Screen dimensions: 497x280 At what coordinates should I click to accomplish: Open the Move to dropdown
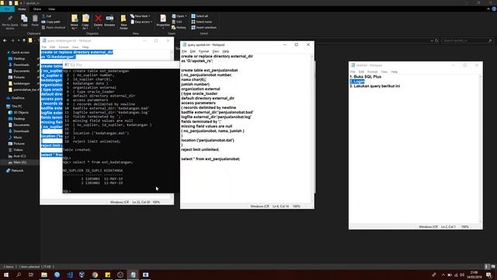(x=75, y=22)
